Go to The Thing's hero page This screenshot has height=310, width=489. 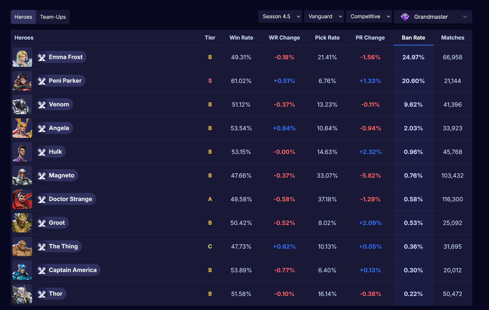[59, 247]
